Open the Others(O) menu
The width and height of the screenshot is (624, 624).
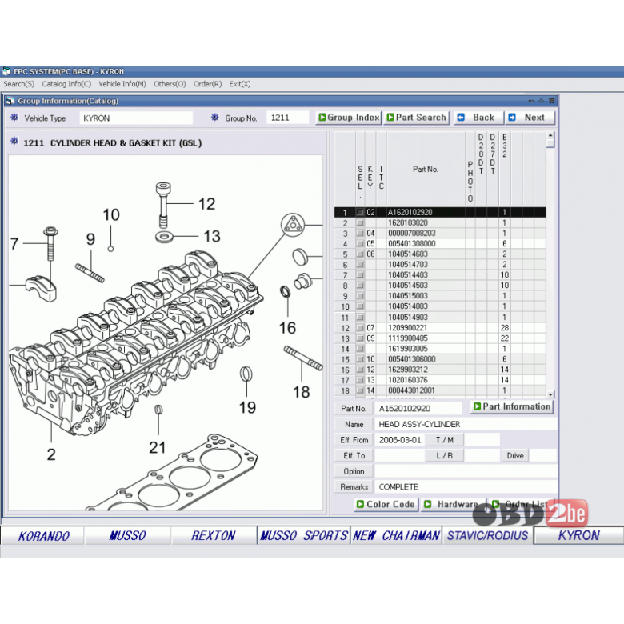coord(170,84)
